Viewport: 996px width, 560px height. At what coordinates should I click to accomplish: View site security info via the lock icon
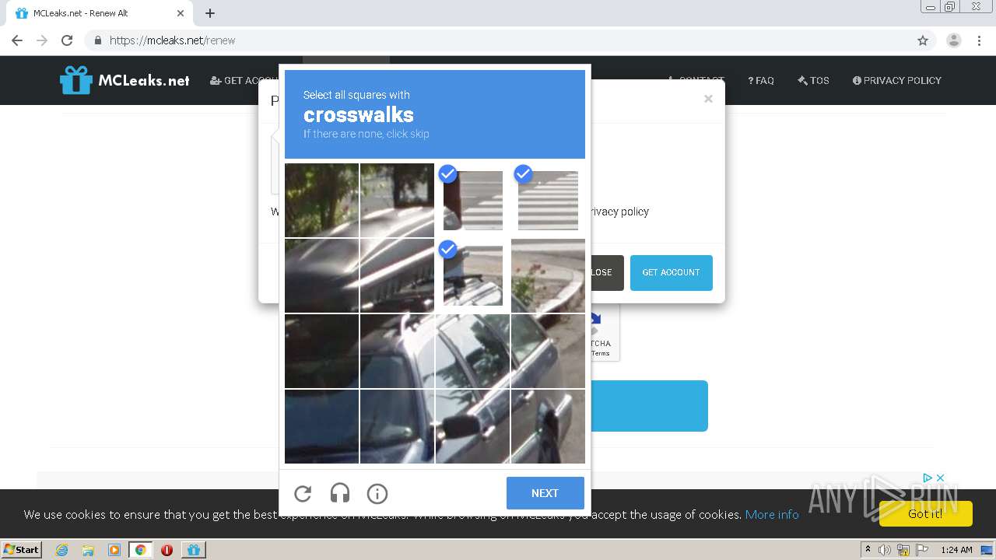click(x=97, y=40)
